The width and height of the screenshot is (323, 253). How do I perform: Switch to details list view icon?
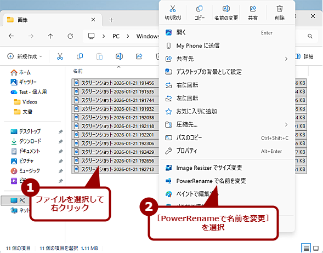pos(306,248)
